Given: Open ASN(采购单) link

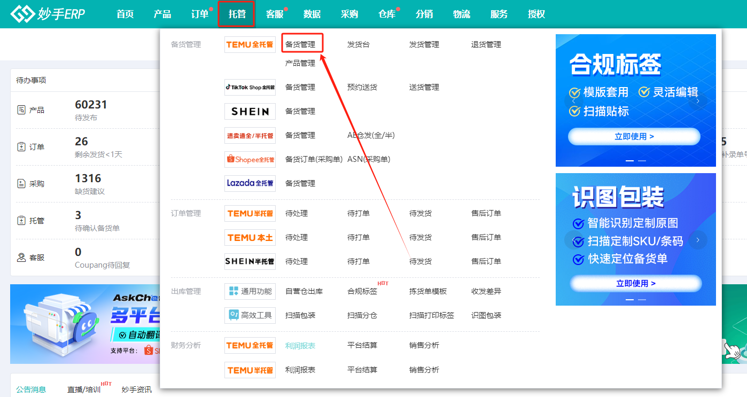Looking at the screenshot, I should (x=369, y=159).
